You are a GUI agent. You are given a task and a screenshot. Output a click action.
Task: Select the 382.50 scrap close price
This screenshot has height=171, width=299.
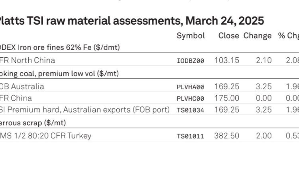coord(227,136)
